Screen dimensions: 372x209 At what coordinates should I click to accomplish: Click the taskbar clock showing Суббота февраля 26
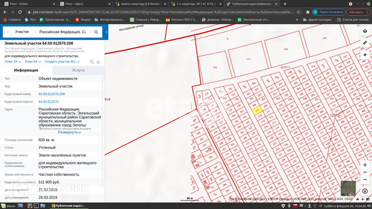[x=345, y=206]
